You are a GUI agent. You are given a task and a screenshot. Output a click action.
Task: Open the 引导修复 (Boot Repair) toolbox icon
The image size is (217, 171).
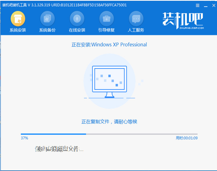click(106, 19)
